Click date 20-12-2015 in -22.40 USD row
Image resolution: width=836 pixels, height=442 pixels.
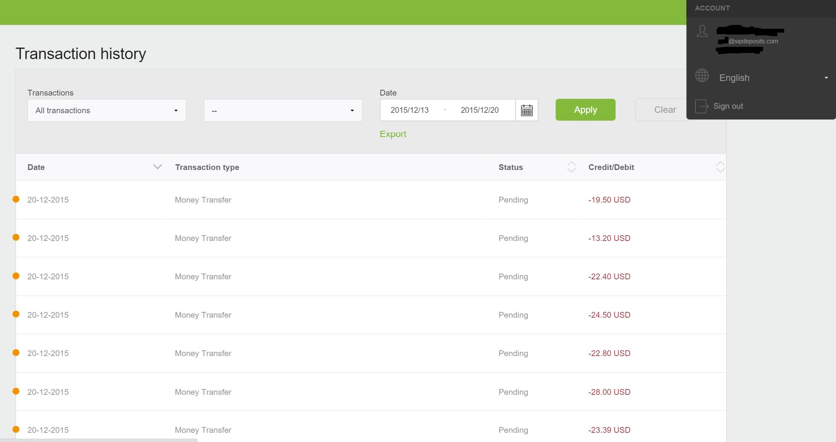[48, 277]
